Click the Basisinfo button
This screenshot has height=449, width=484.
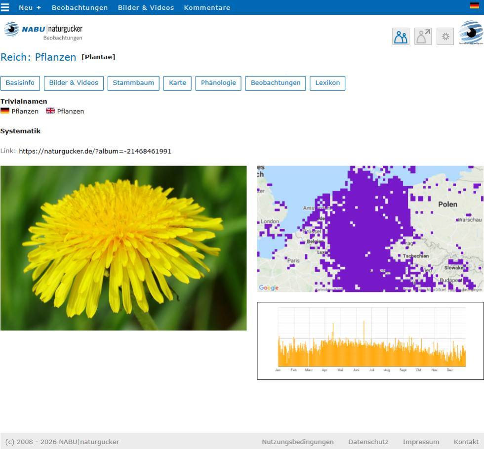coord(20,83)
